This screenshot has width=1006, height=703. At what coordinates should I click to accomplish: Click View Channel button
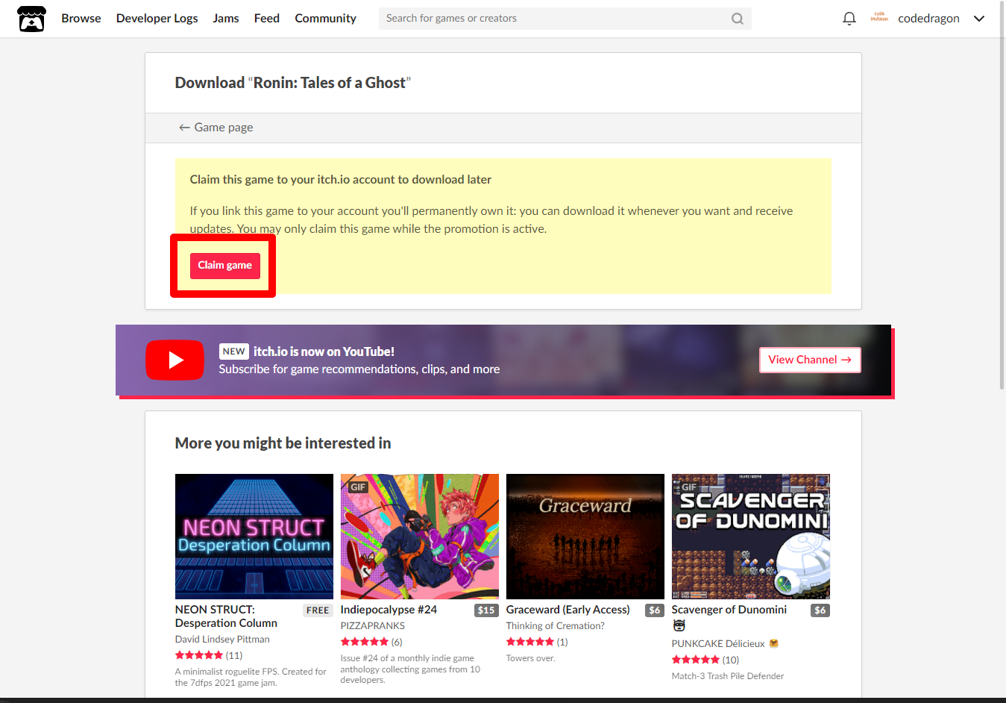click(x=810, y=360)
